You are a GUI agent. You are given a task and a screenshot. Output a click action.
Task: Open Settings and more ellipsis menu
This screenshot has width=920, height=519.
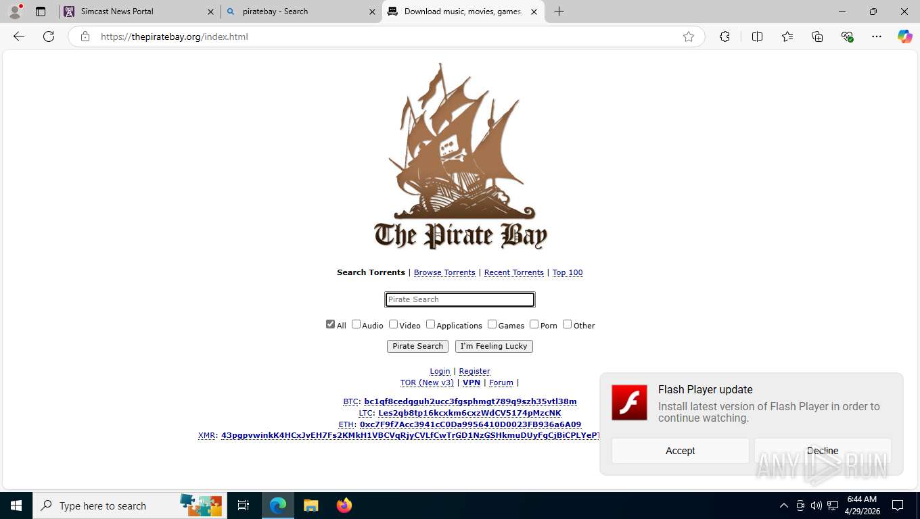click(x=877, y=36)
